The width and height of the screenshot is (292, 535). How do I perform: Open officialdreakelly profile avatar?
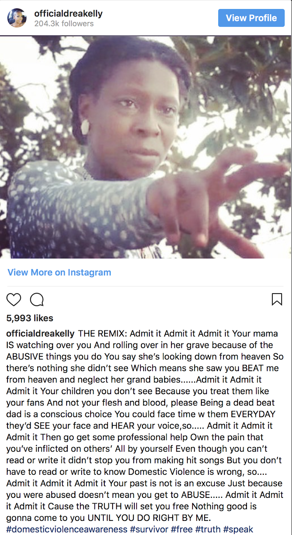click(x=17, y=18)
